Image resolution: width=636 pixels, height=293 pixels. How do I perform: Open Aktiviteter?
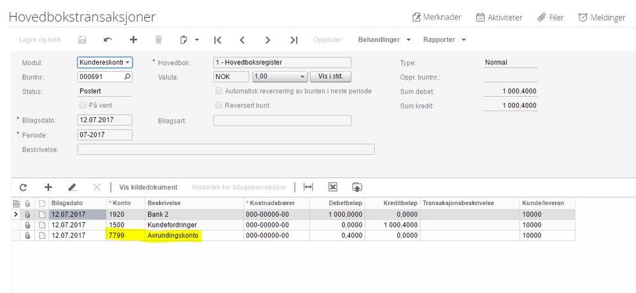click(x=499, y=17)
